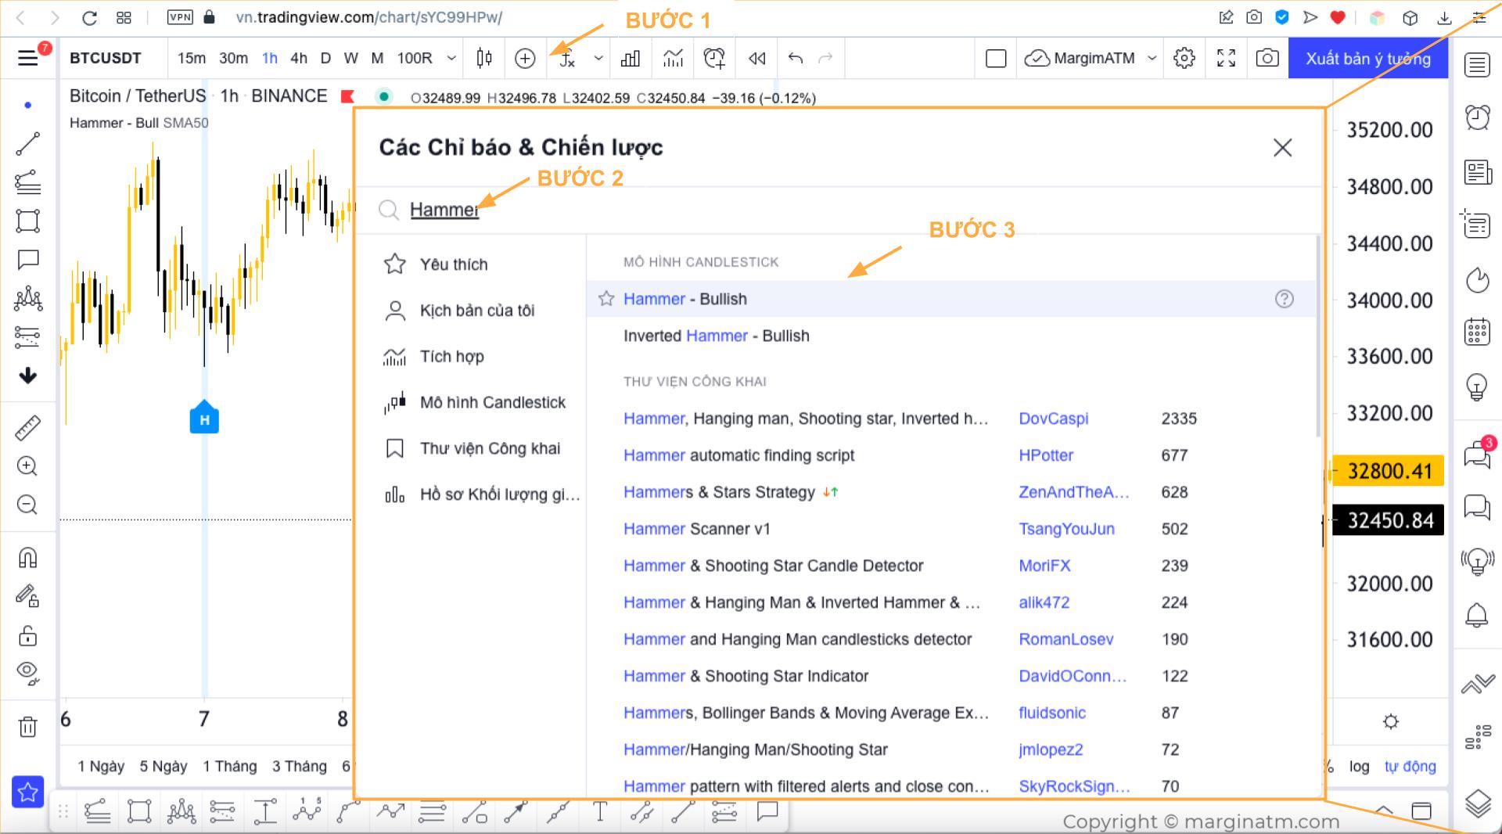Open the calendar icon in right sidebar
The height and width of the screenshot is (834, 1502).
point(1477,332)
